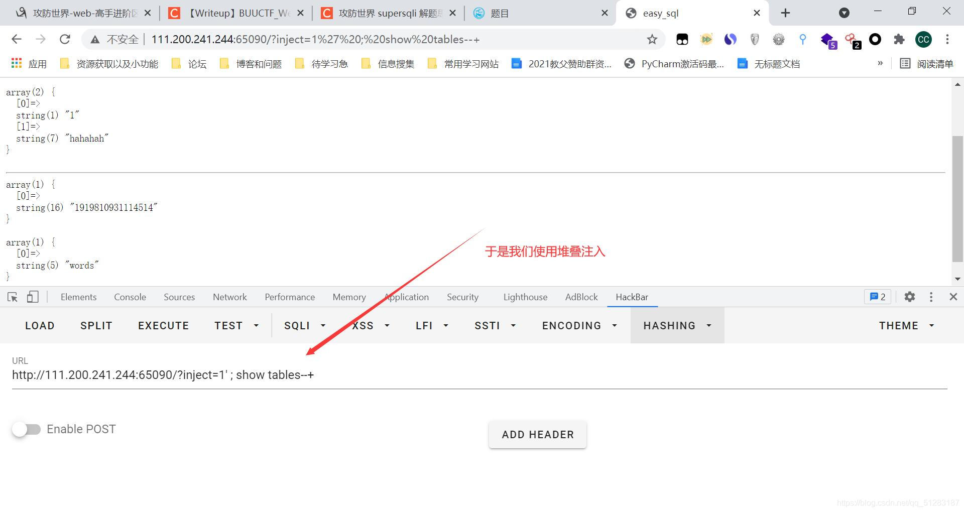Click the page scrollbar down arrow
Viewport: 964px width, 512px height.
pyautogui.click(x=957, y=279)
